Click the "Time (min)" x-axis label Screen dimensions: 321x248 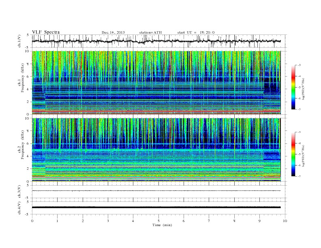pos(162,225)
